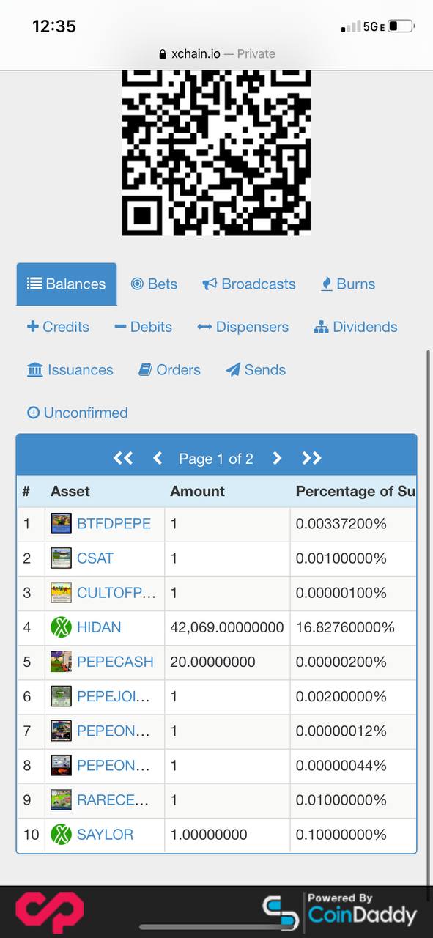Viewport: 433px width, 938px height.
Task: Tap the cellular signal bars
Action: [351, 27]
